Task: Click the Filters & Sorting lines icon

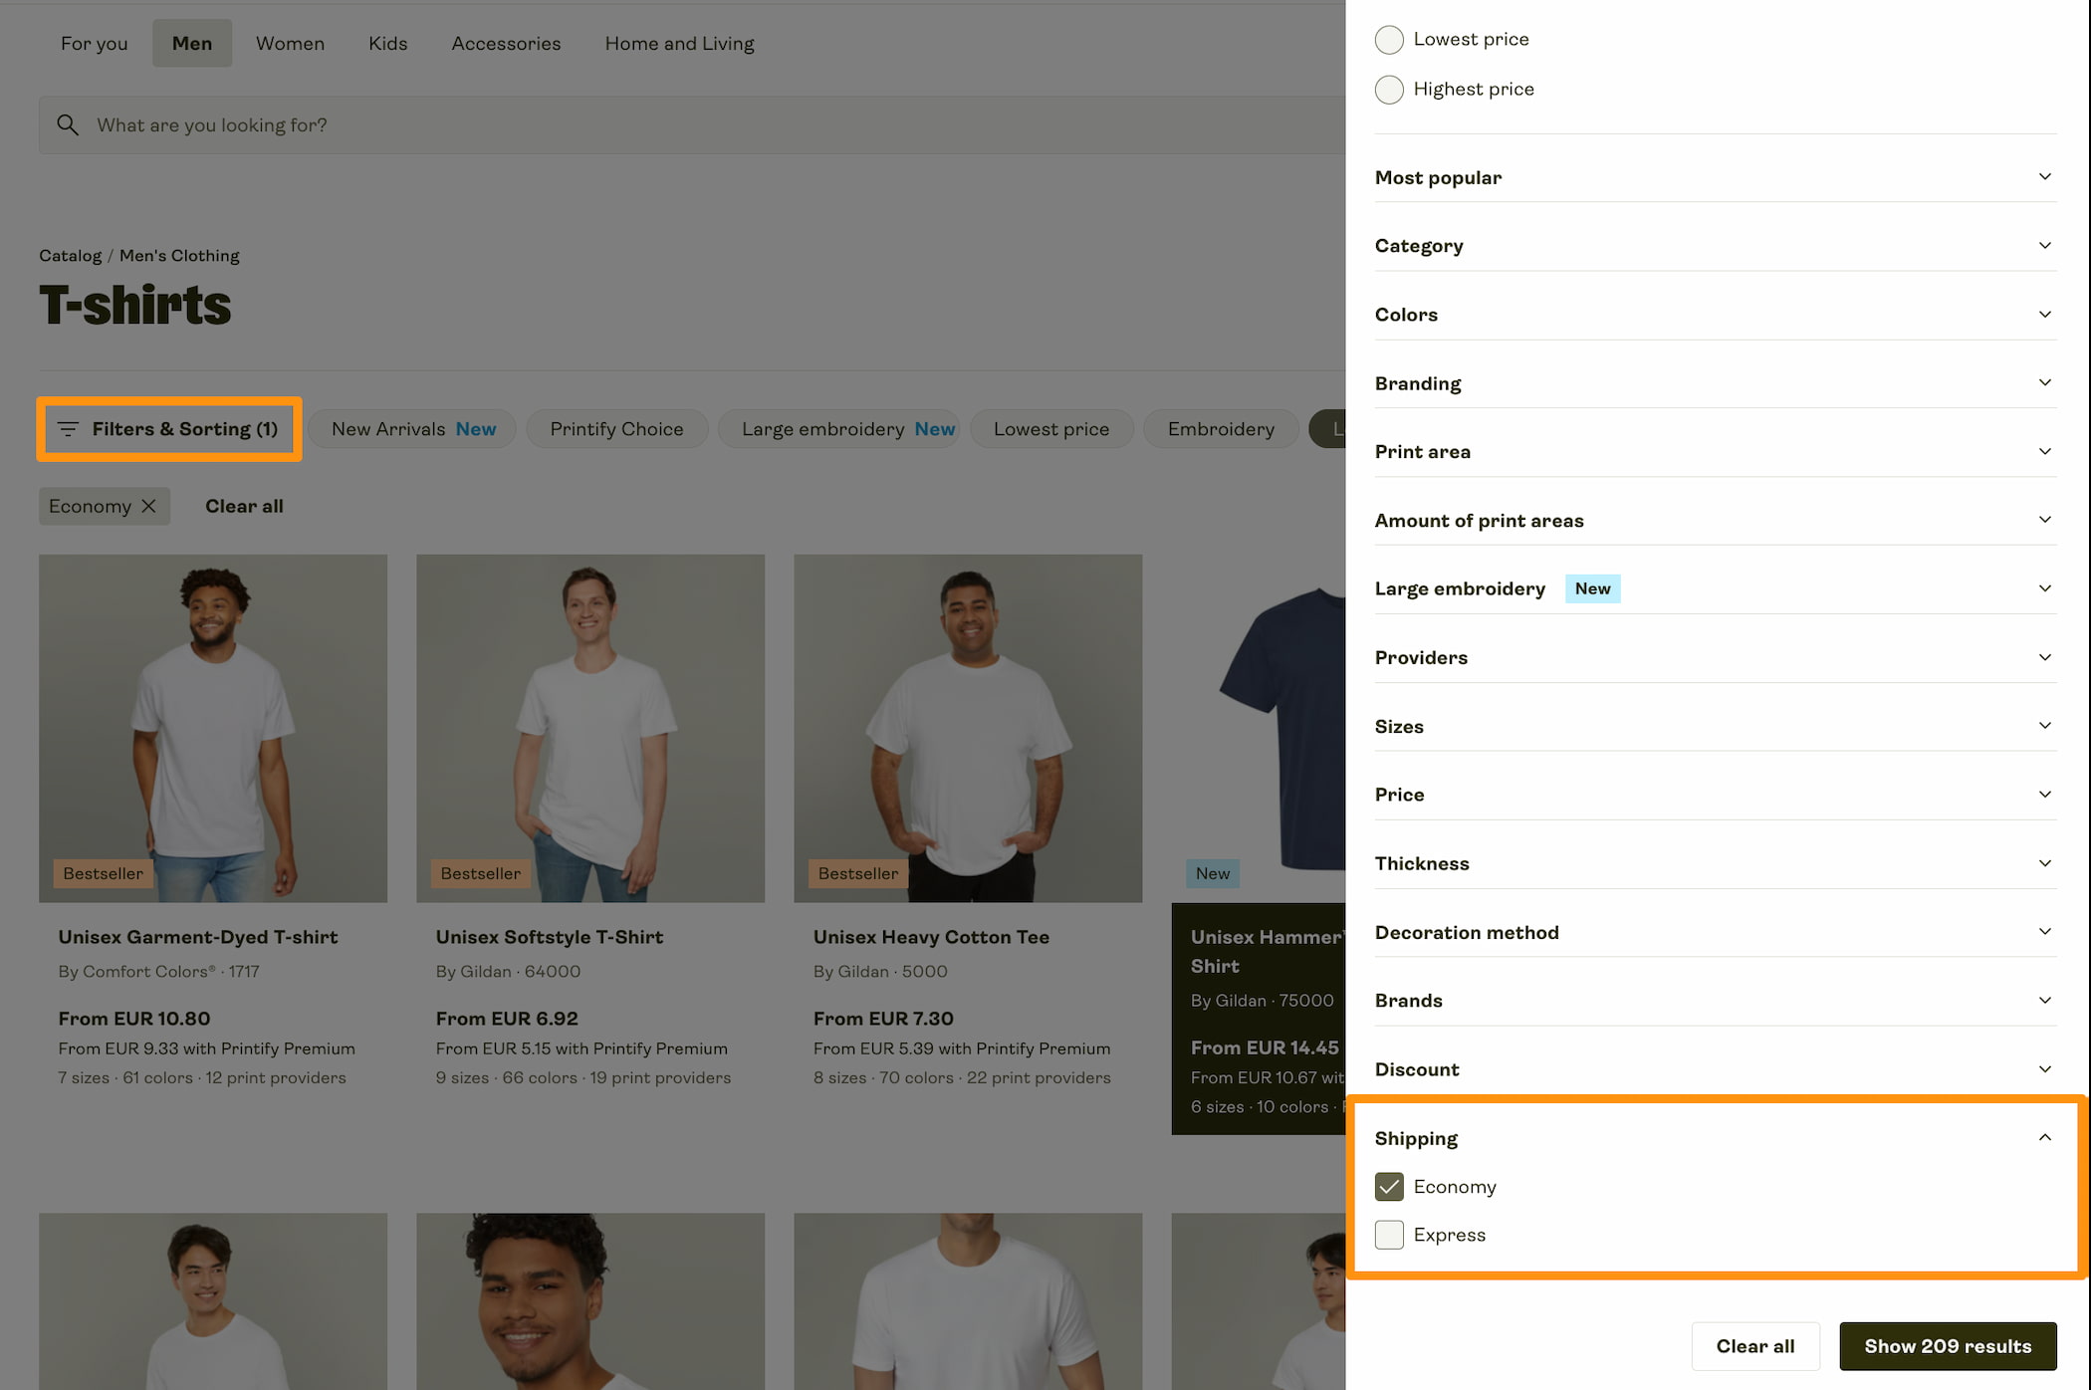Action: [68, 429]
